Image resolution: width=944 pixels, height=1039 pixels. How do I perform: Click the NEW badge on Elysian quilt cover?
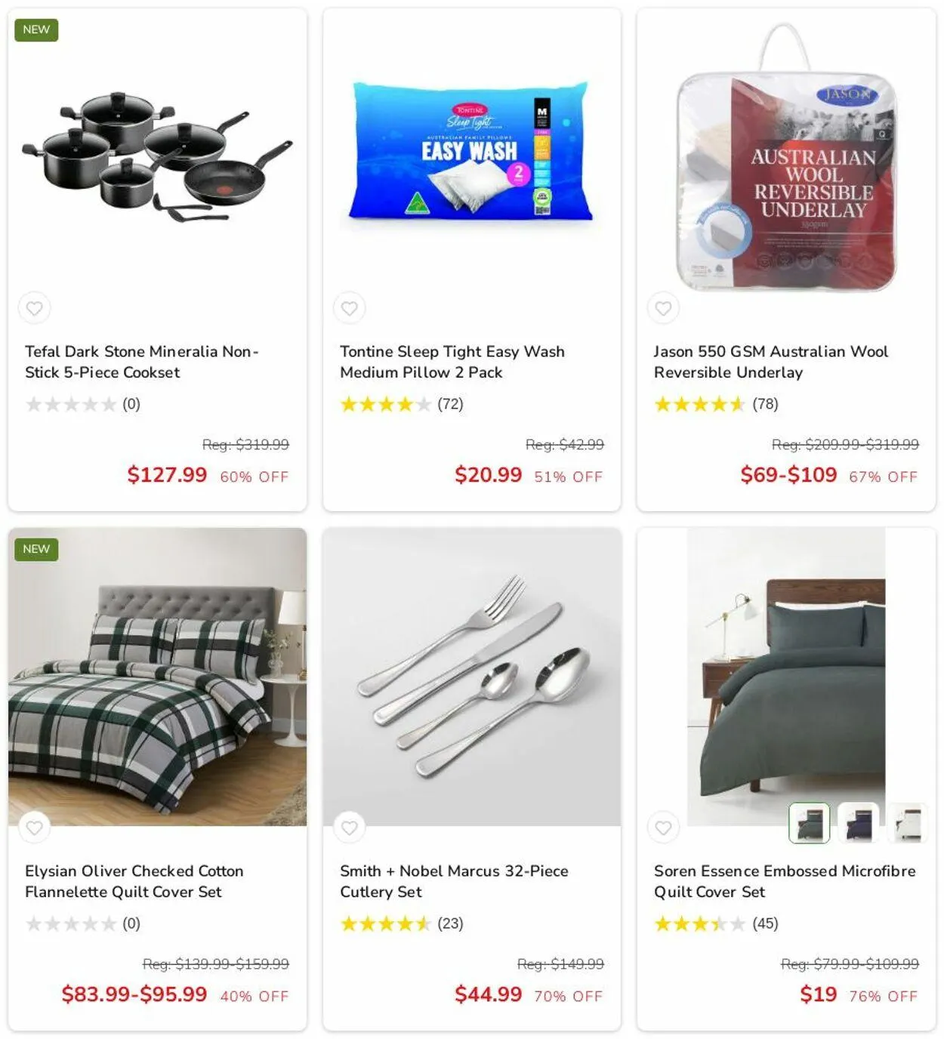[x=36, y=549]
